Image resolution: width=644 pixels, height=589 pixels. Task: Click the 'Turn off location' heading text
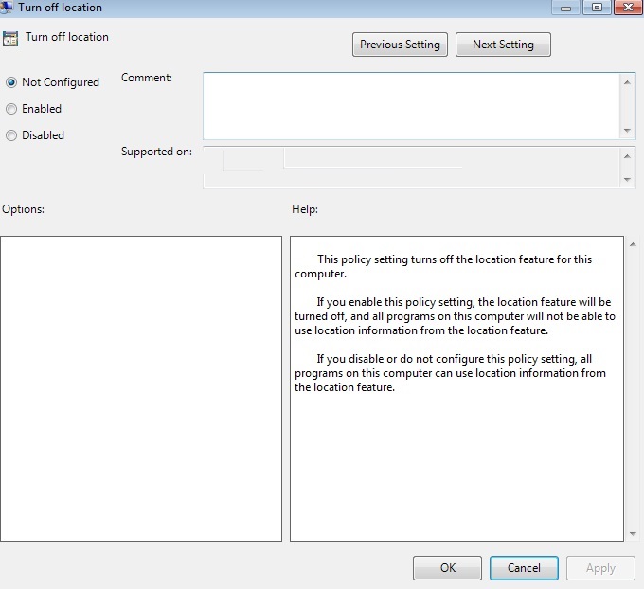click(67, 37)
